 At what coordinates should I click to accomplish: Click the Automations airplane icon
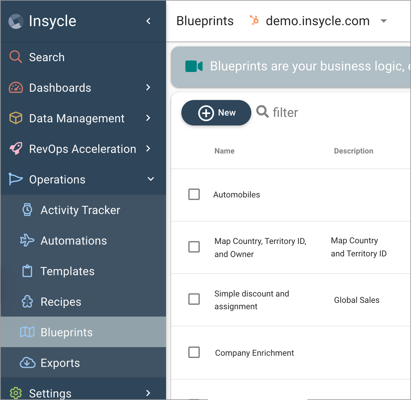coord(27,240)
